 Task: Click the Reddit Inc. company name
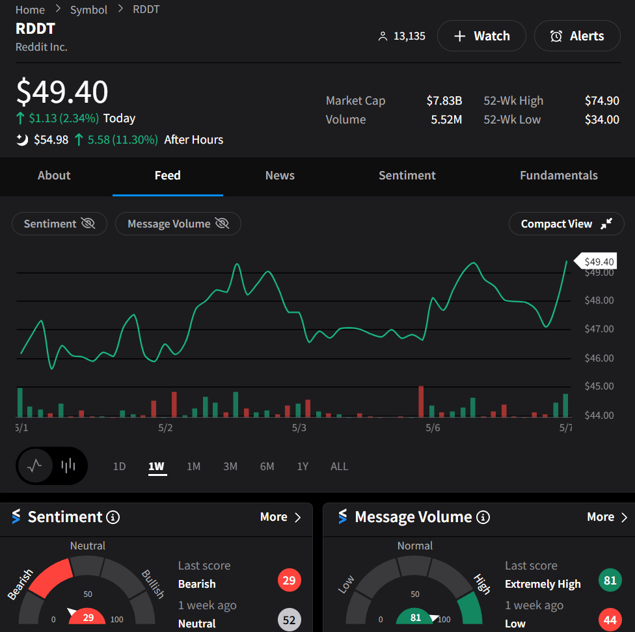41,47
